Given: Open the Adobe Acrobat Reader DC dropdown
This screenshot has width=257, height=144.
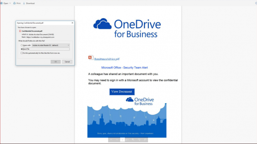Looking at the screenshot, I should pyautogui.click(x=51, y=45).
